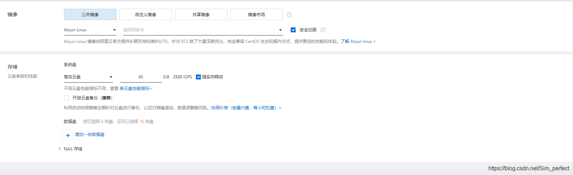Select the 公共镜像 image tab
The height and width of the screenshot is (175, 573).
[x=90, y=14]
